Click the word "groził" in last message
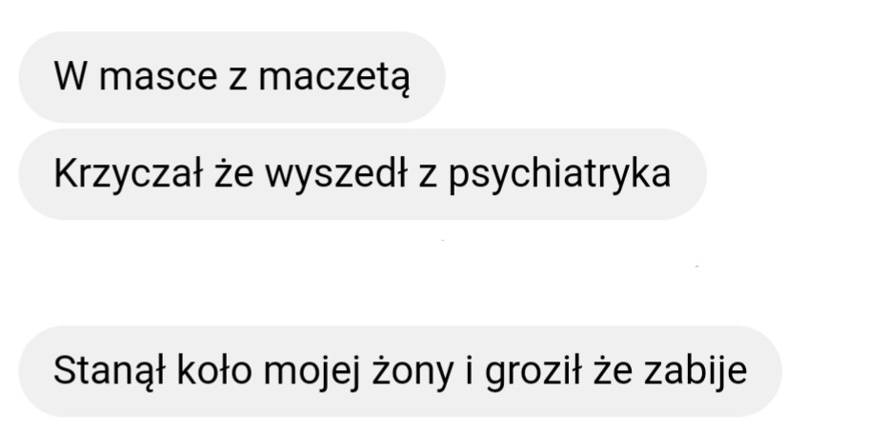 (x=533, y=372)
